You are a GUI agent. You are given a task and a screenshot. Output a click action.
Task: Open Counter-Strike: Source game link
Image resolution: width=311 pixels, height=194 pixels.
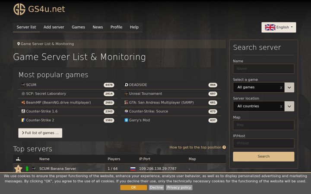coord(149,111)
